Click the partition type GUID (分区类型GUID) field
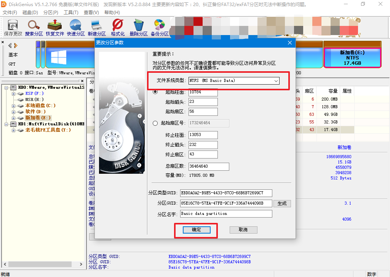The width and height of the screenshot is (390, 277). coord(226,193)
